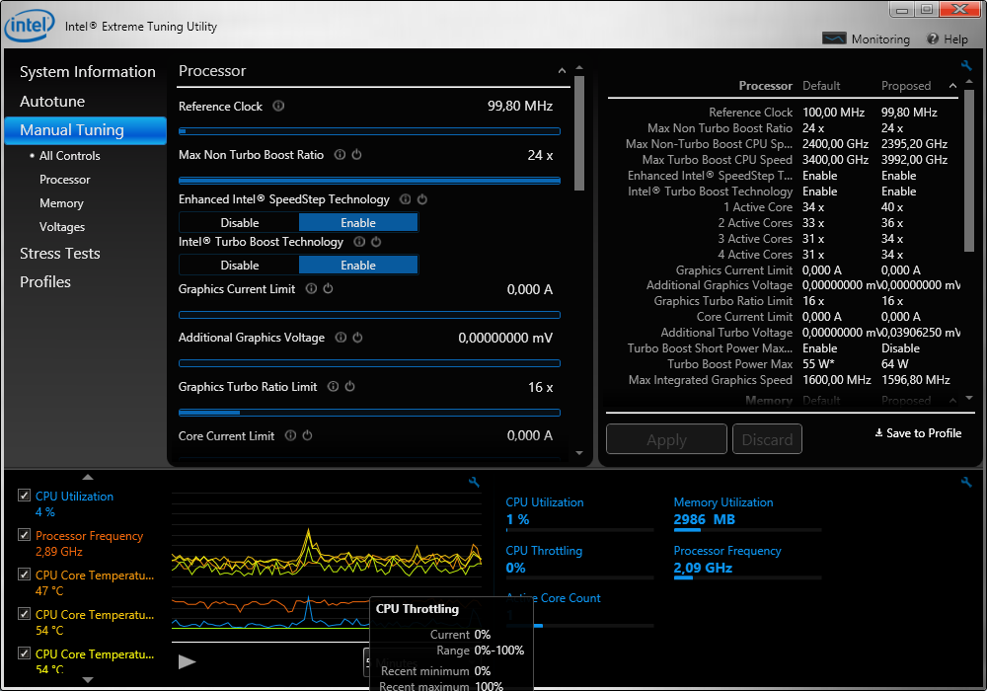
Task: Open the Help question mark icon
Action: [x=933, y=39]
